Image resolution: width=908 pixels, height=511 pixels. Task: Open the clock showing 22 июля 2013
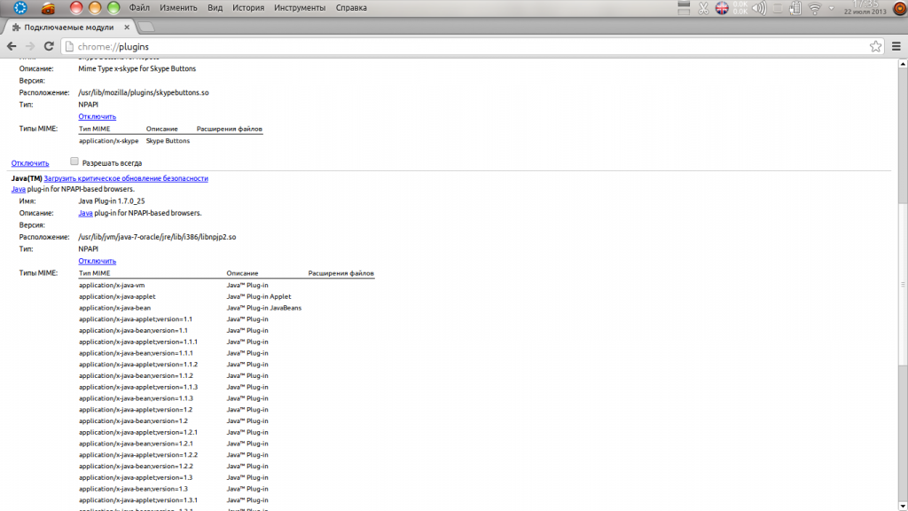tap(865, 8)
